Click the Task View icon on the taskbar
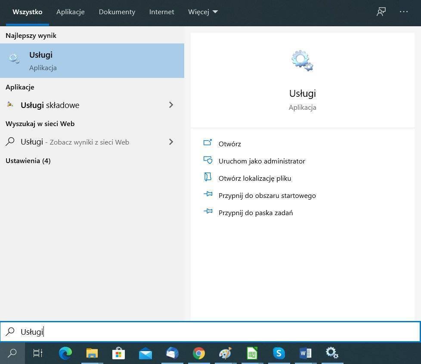421x364 pixels. pyautogui.click(x=37, y=353)
